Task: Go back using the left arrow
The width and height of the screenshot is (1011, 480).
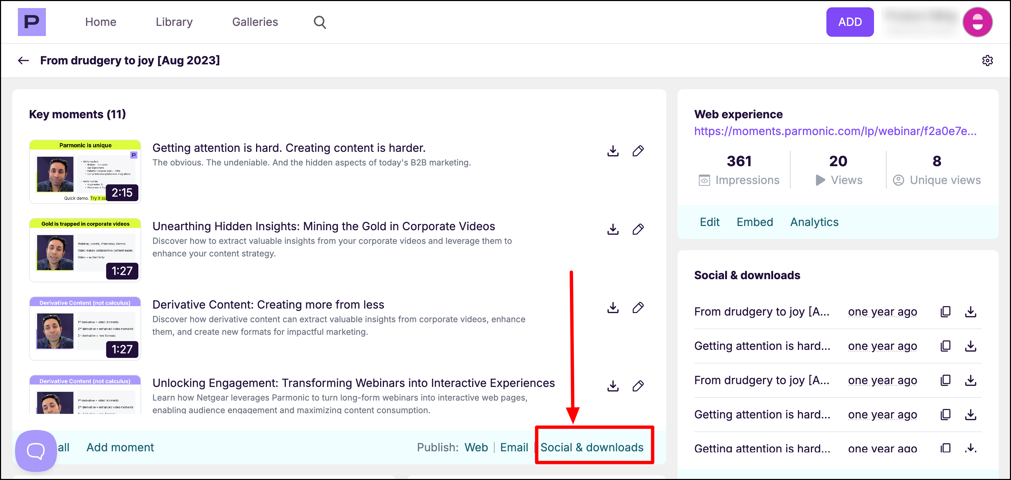Action: coord(23,60)
